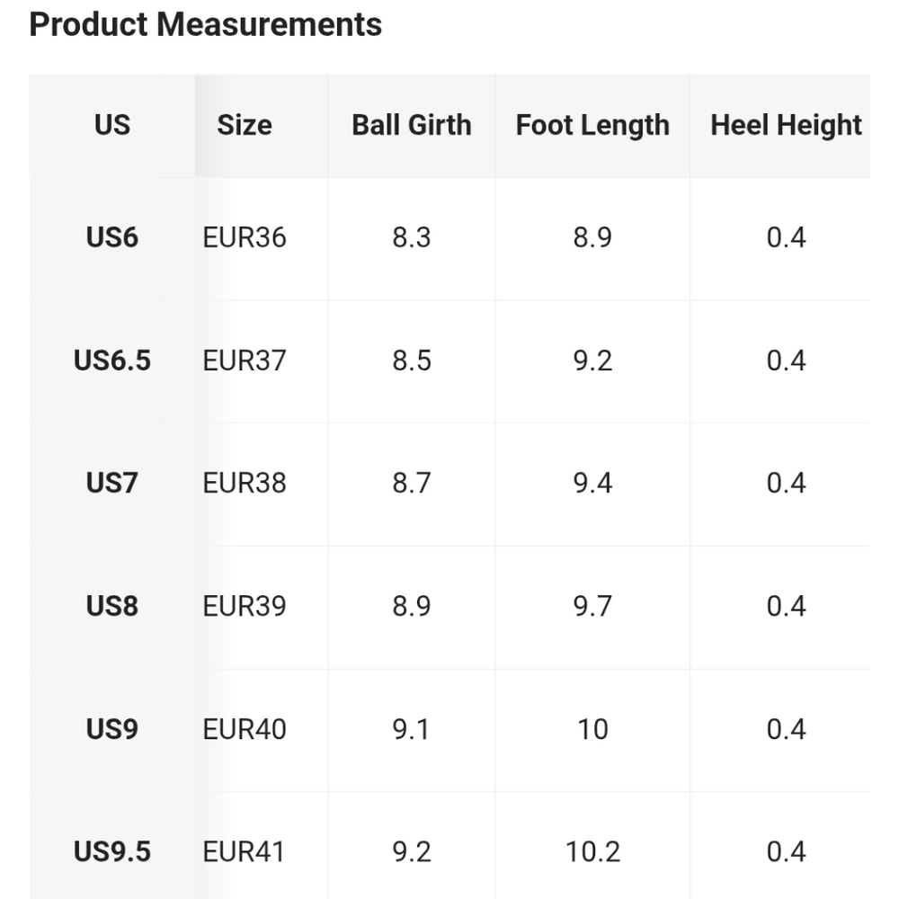
Task: Click the EUR41 size cell
Action: coord(245,851)
